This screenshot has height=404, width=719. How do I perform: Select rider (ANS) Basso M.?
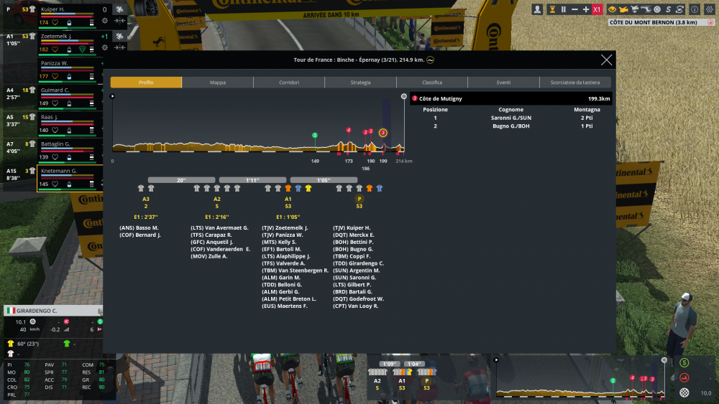pyautogui.click(x=139, y=228)
